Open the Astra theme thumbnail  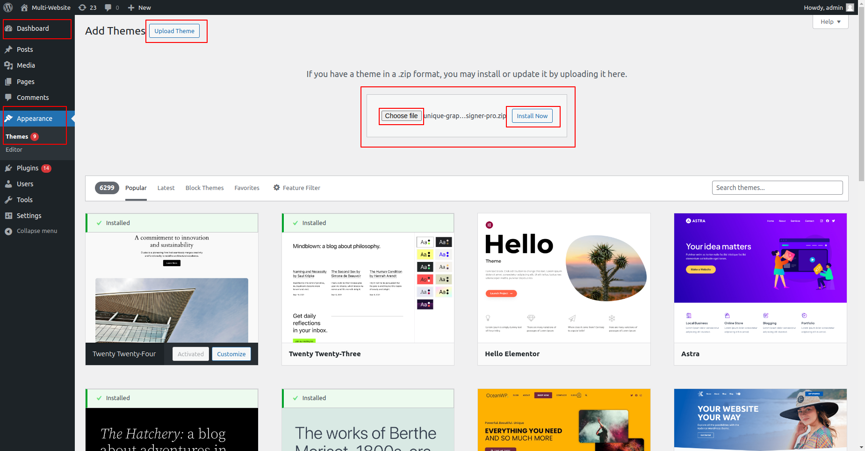pyautogui.click(x=760, y=278)
